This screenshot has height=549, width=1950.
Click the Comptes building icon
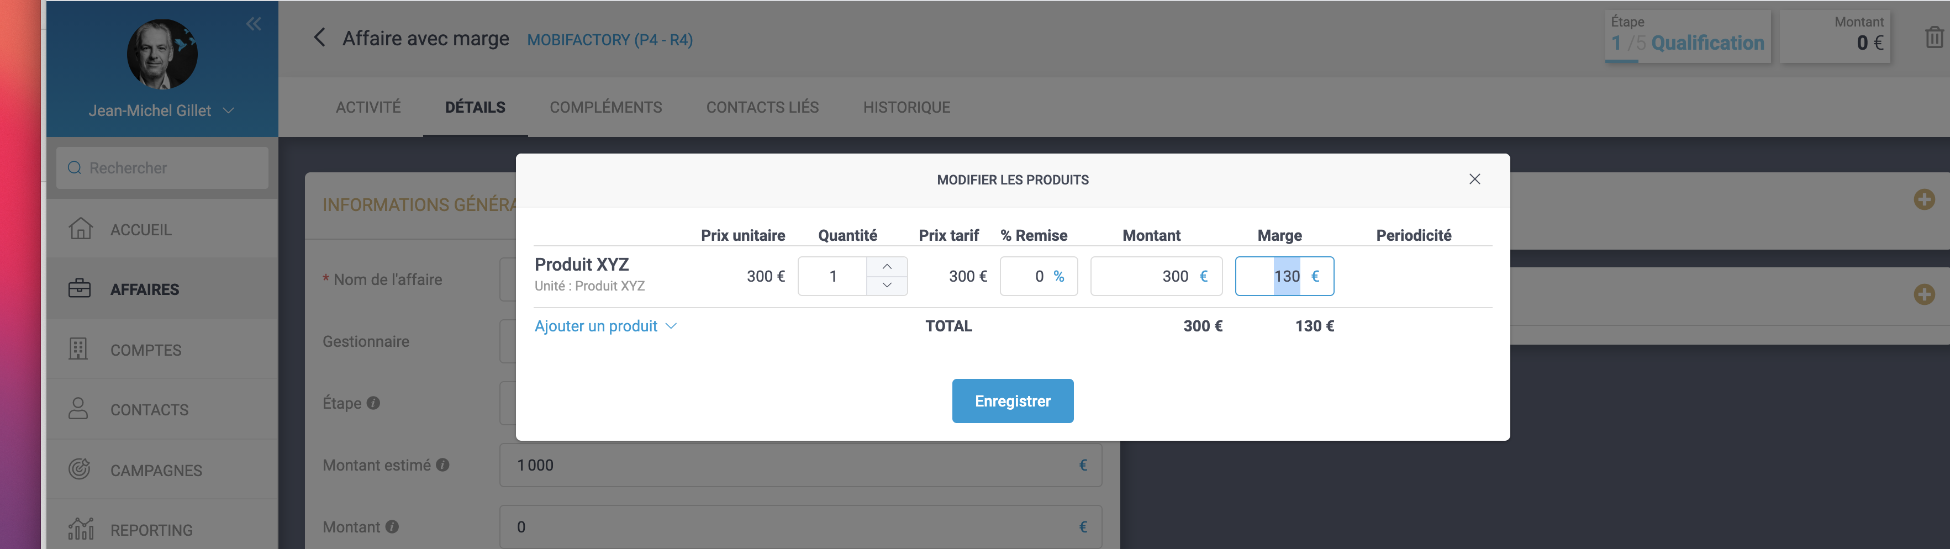coord(79,349)
